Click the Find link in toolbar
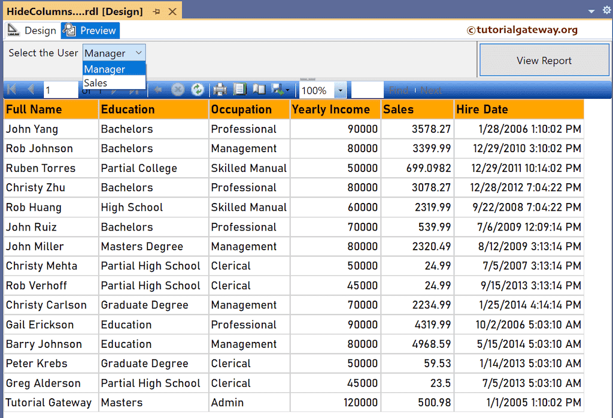Viewport: 613px width, 418px height. pyautogui.click(x=399, y=89)
